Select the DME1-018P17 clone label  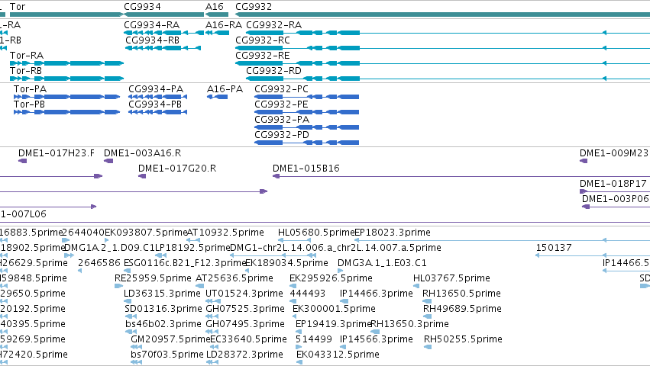pos(613,184)
